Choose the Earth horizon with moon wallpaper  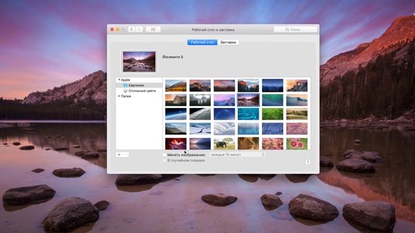176,114
